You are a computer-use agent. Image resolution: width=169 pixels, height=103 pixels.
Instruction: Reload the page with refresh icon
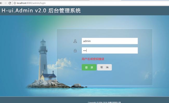[10, 3]
